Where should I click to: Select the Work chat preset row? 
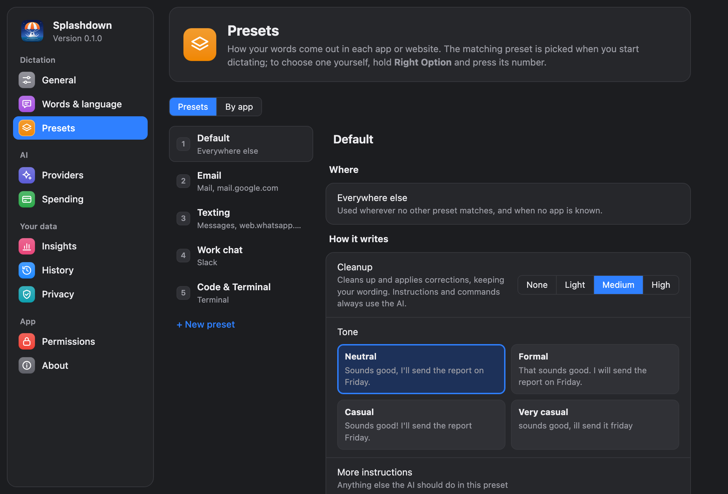click(x=241, y=256)
